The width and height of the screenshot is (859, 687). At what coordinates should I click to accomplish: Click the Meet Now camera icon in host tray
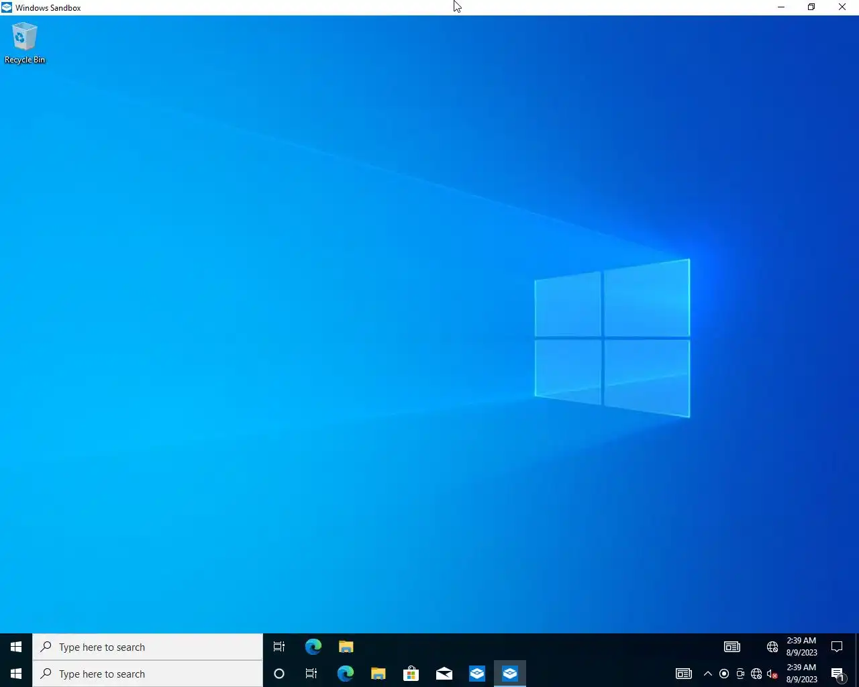(740, 674)
